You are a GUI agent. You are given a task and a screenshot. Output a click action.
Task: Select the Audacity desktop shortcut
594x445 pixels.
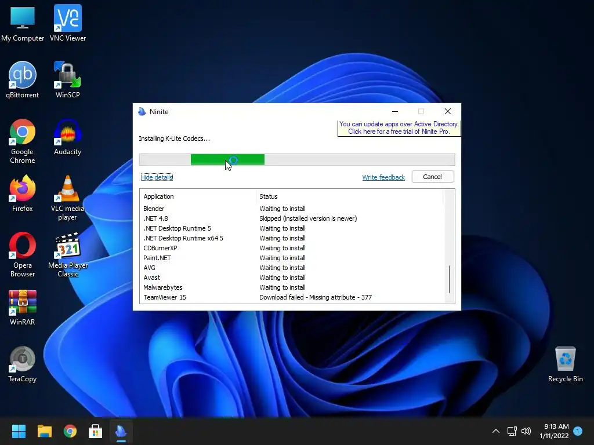(67, 137)
